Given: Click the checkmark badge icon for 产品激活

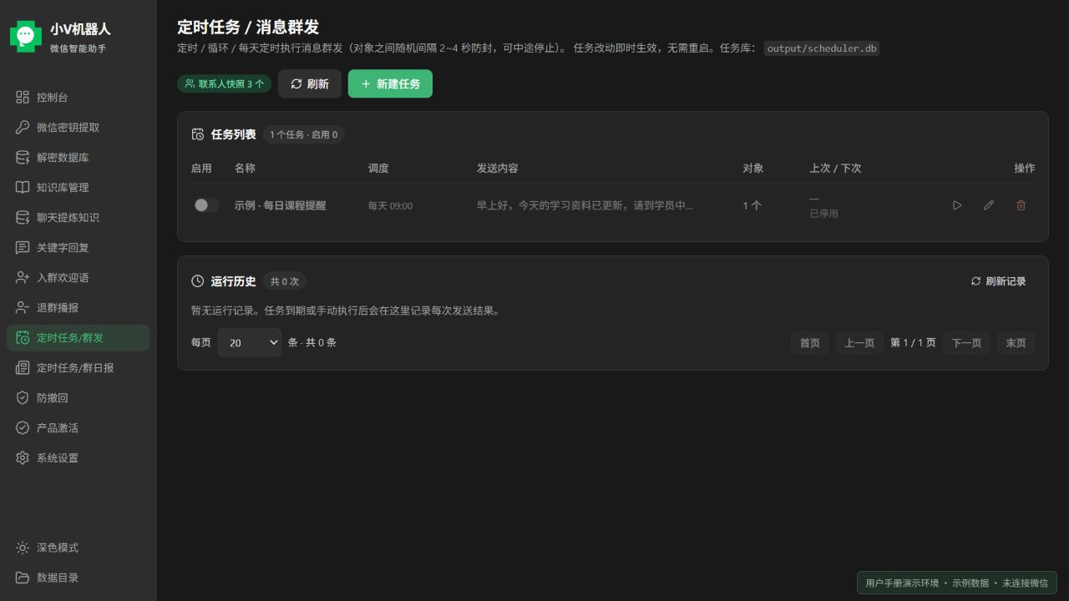Looking at the screenshot, I should coord(23,428).
